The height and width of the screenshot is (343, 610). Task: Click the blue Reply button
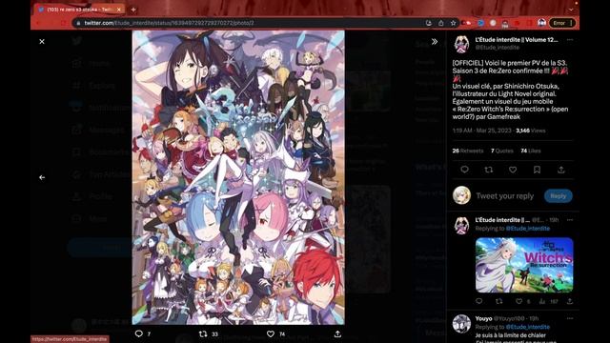click(x=559, y=196)
